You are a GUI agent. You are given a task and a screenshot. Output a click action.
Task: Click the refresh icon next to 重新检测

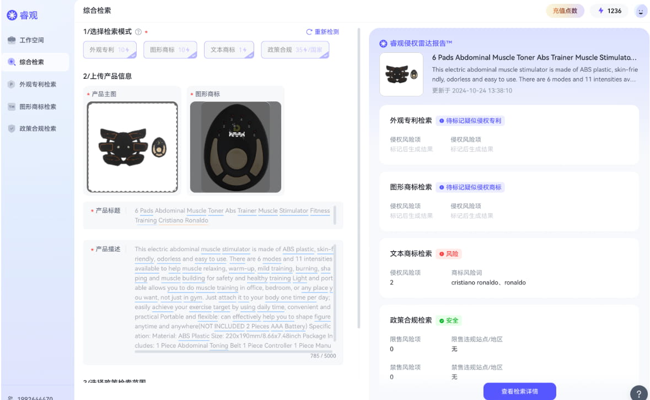[310, 31]
